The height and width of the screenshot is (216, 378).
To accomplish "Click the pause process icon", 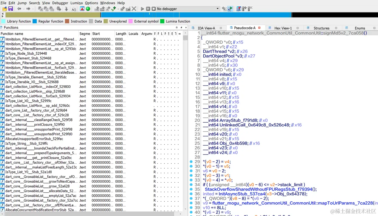I will [148, 9].
